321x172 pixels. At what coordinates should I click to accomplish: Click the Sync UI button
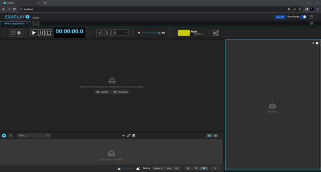[x=280, y=17]
